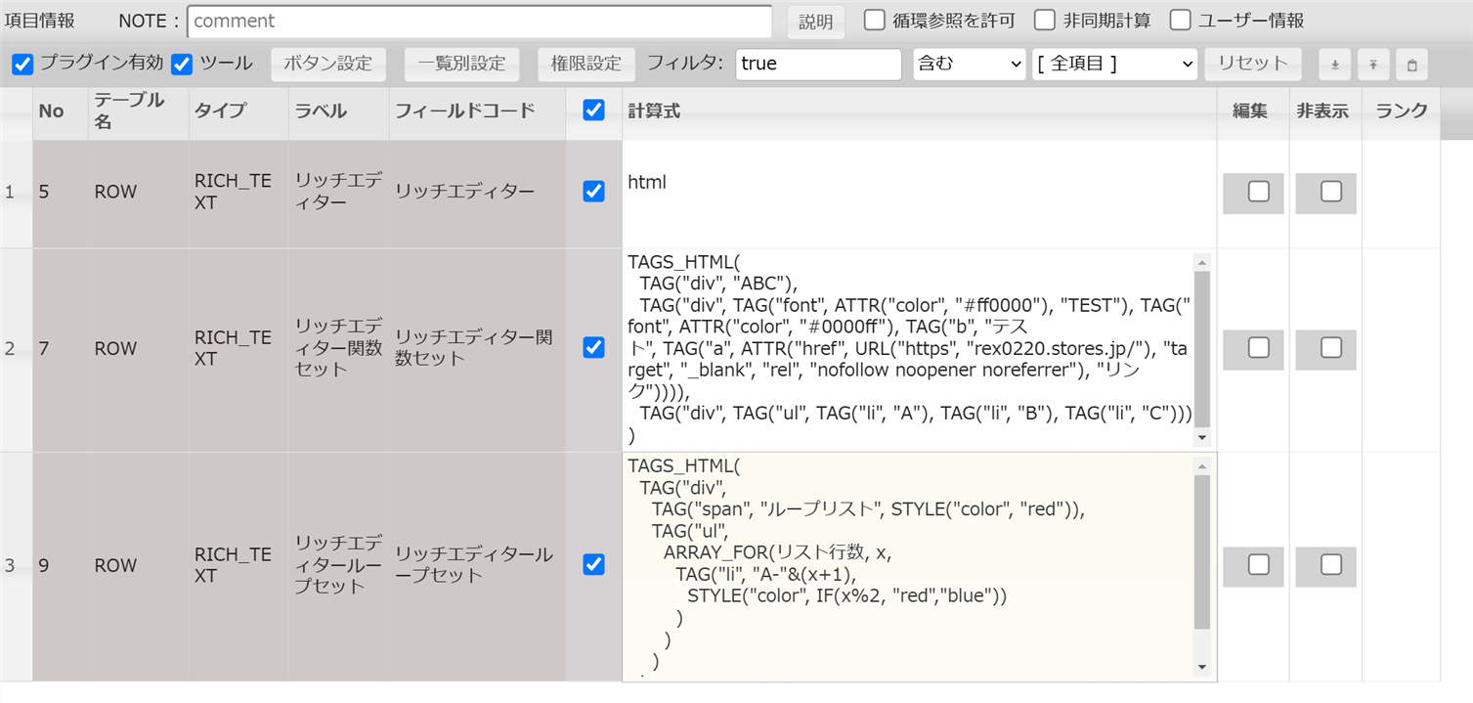Screen dimensions: 1473x703
Task: Click the clipboard paste icon button
Action: pos(1411,65)
